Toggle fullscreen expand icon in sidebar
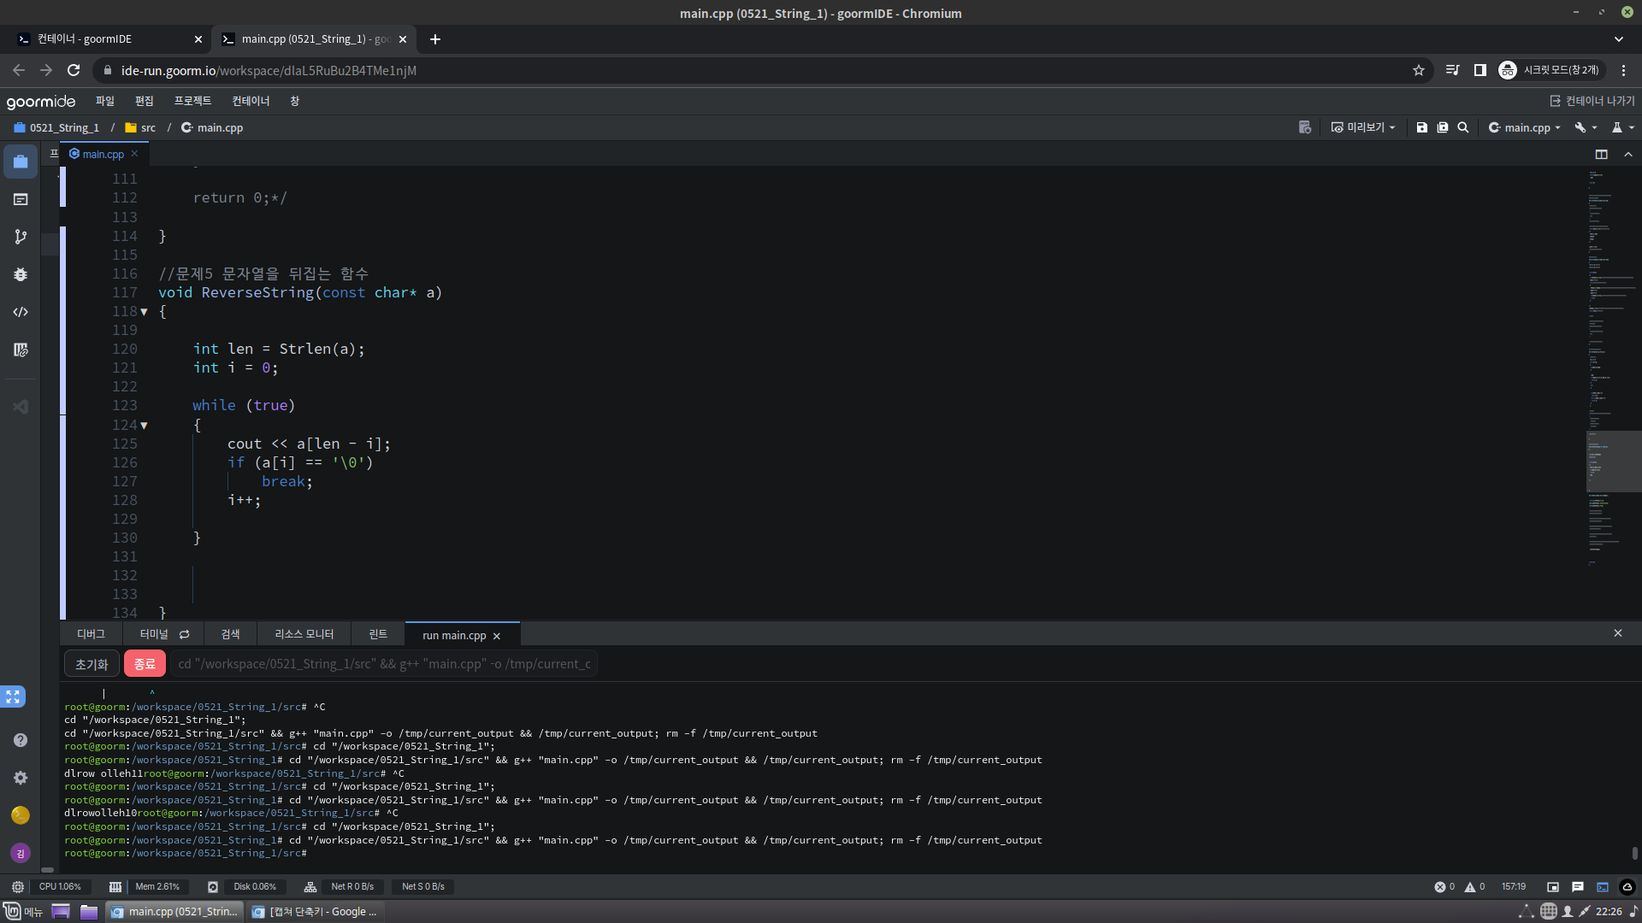The width and height of the screenshot is (1642, 923). coord(13,697)
